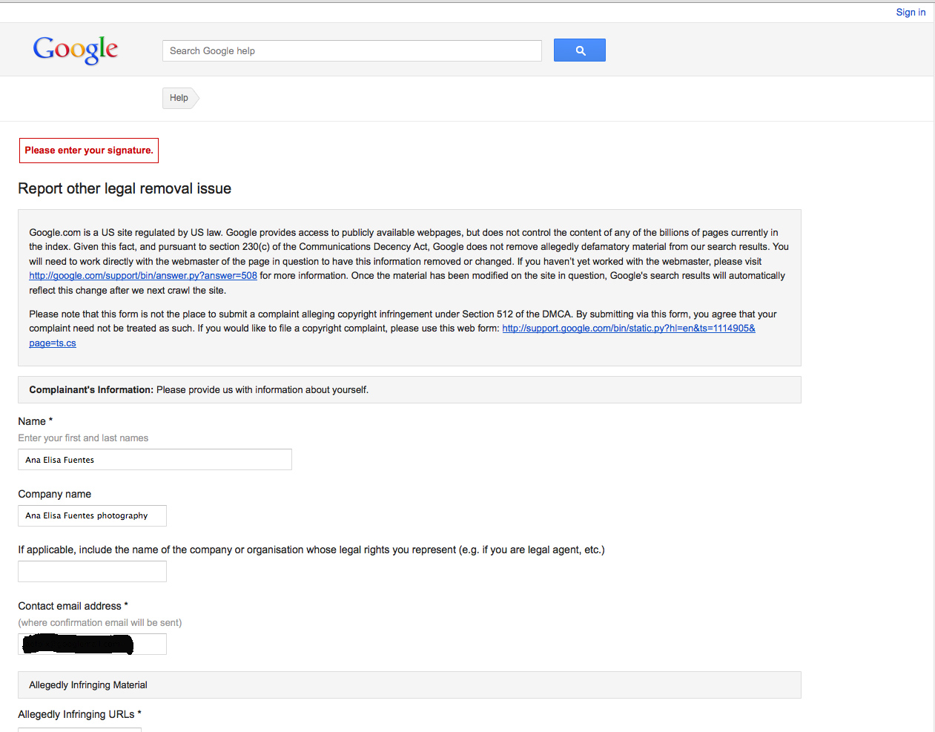The height and width of the screenshot is (732, 935).
Task: Click the blue magnifier search button
Action: [x=579, y=50]
